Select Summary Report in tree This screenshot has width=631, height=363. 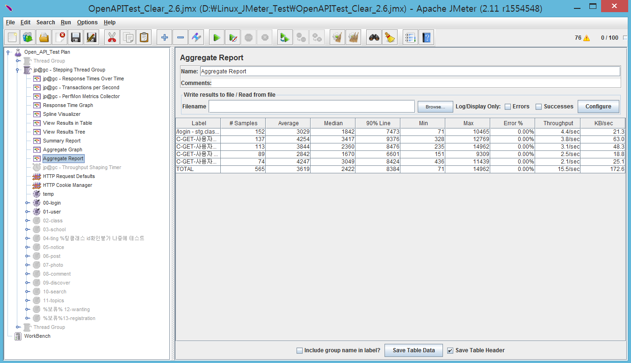[62, 141]
